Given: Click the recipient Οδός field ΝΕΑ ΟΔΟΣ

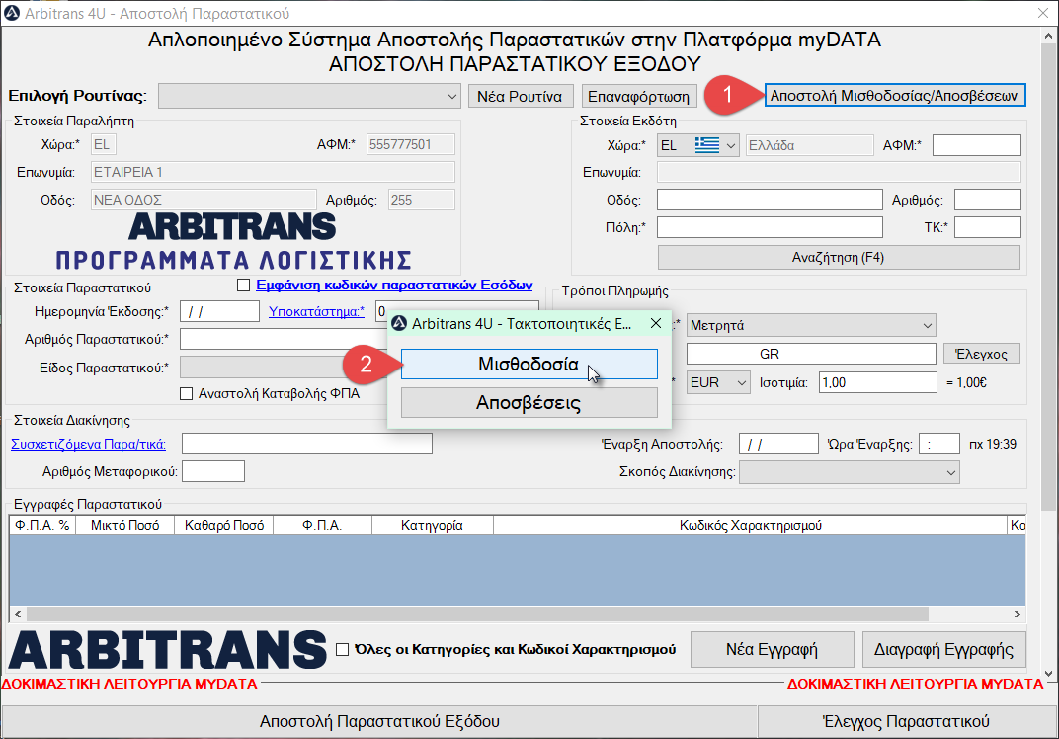Looking at the screenshot, I should click(x=204, y=200).
